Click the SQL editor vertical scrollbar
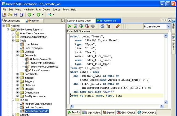The width and height of the screenshot is (177, 116). tap(166, 68)
